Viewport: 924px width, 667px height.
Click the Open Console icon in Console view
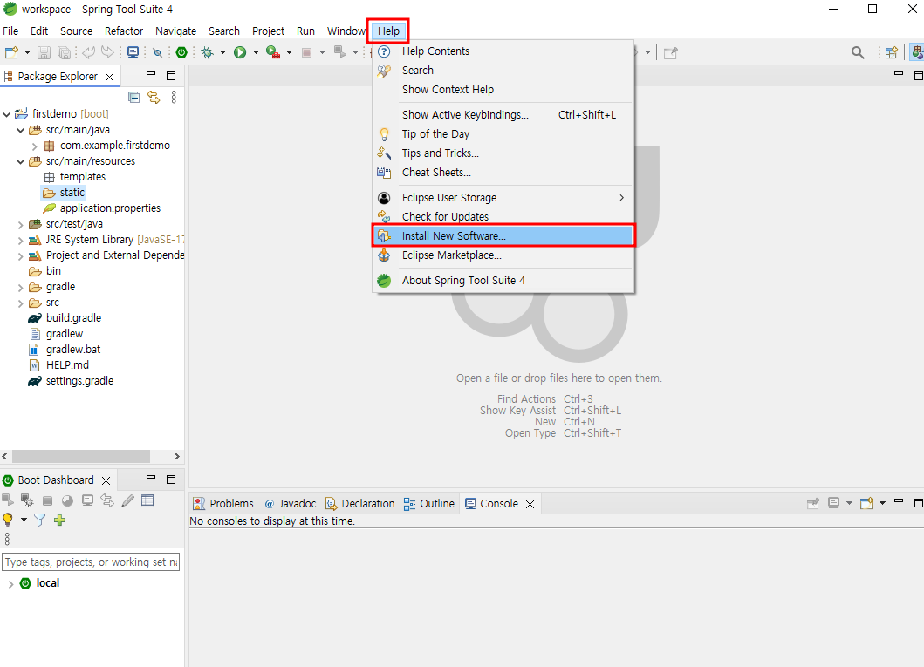click(866, 503)
